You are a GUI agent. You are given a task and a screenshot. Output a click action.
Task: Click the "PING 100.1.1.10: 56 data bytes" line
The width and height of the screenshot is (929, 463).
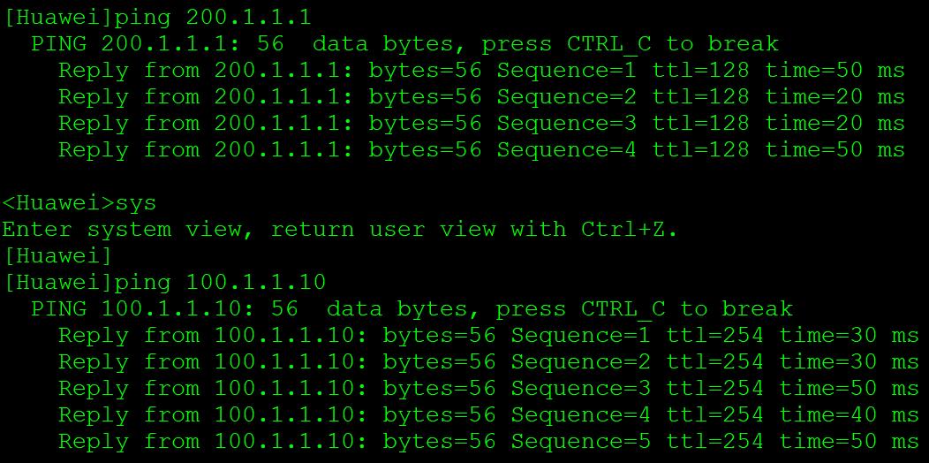(x=412, y=309)
